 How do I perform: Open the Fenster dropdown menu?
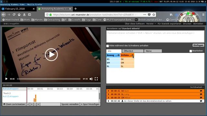[151, 24]
